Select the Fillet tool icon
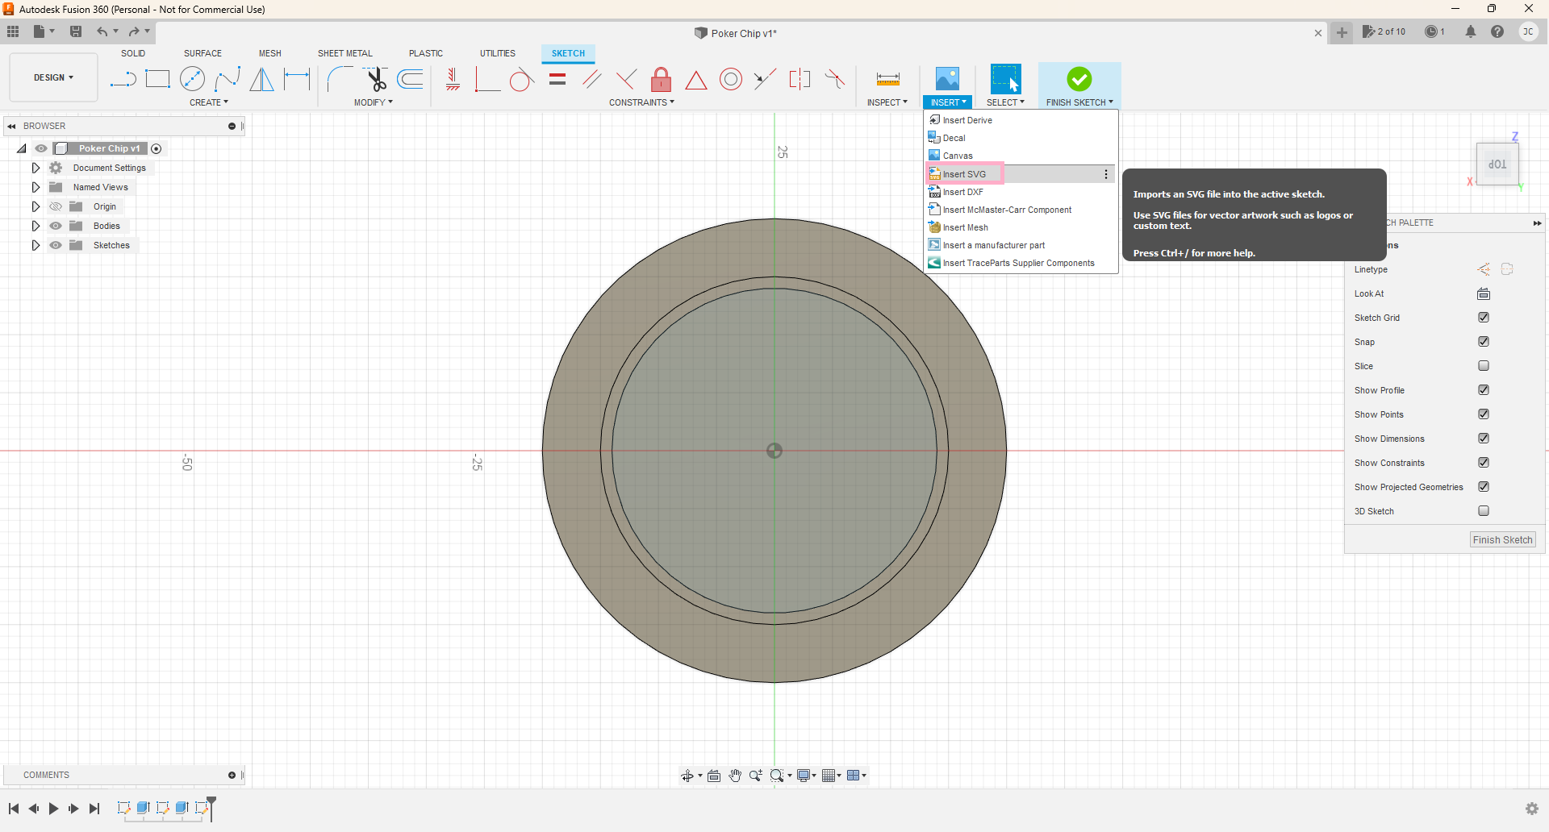 coord(340,79)
